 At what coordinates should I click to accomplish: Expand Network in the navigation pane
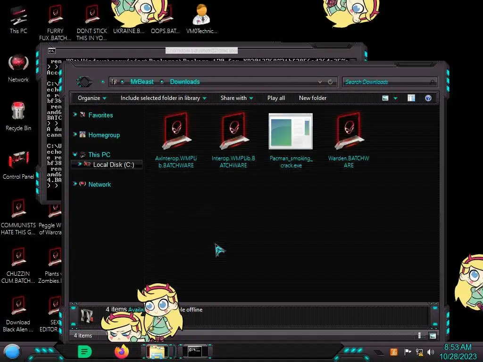pos(75,184)
